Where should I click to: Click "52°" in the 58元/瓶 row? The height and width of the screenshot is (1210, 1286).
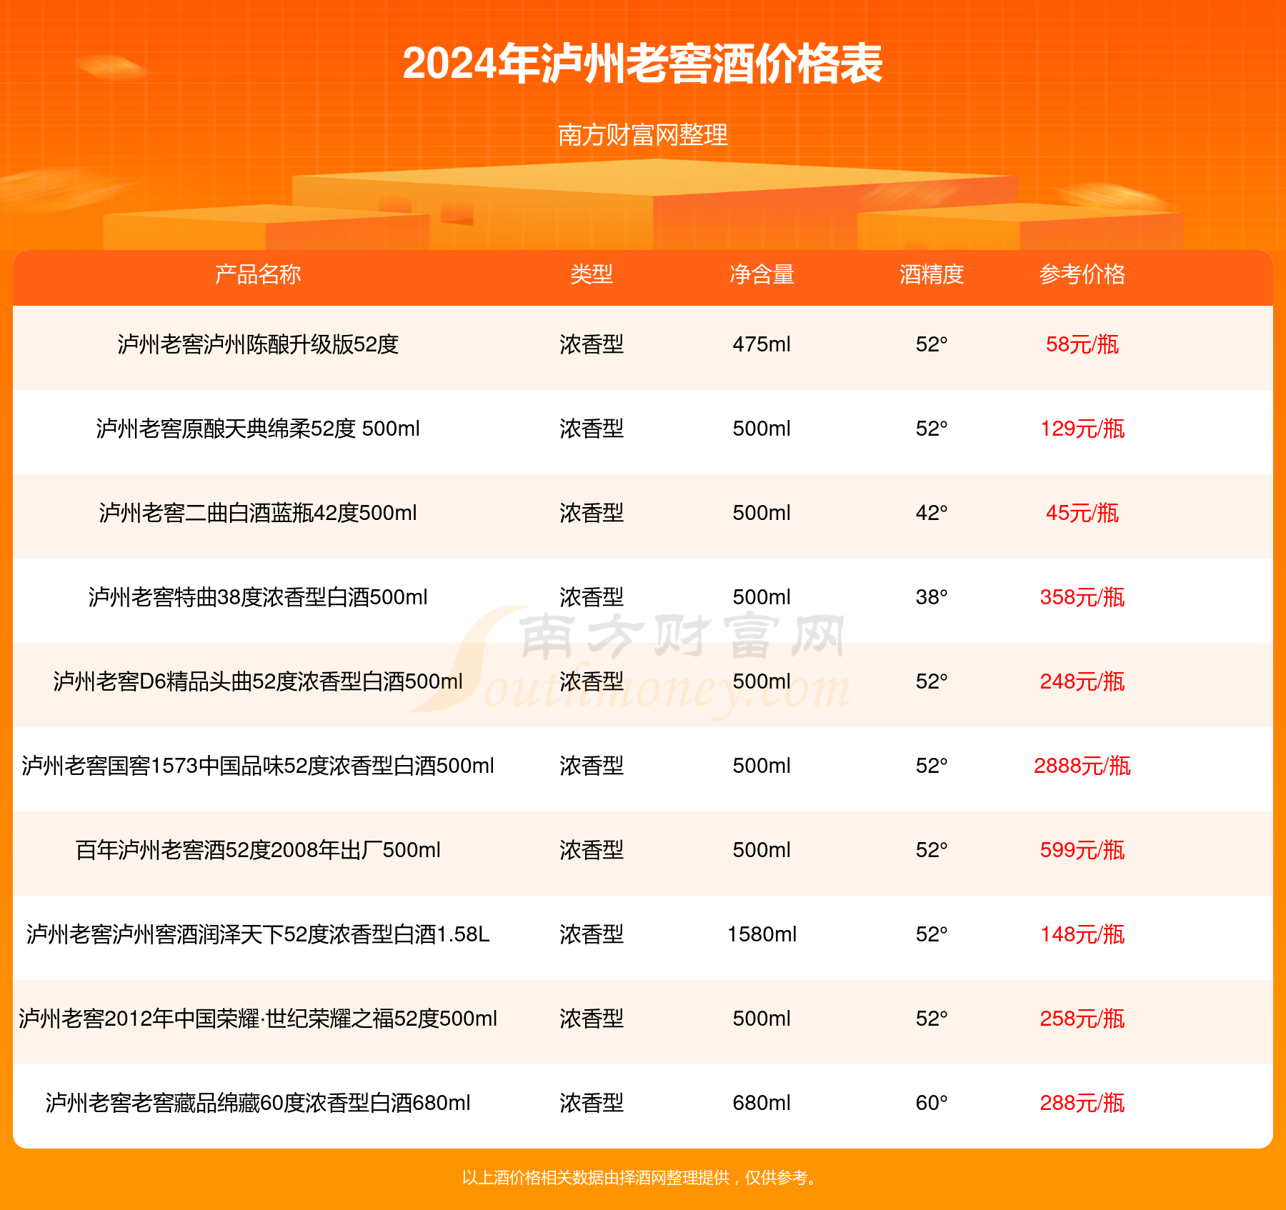(932, 344)
